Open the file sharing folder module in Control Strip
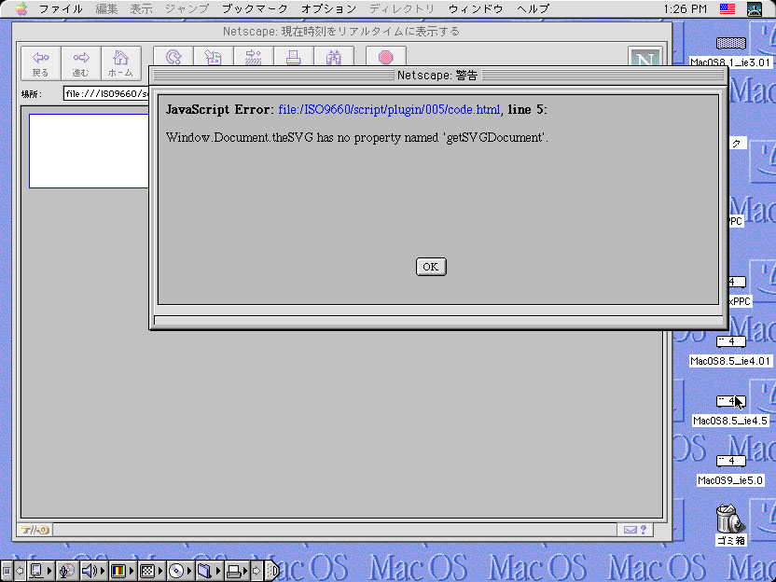The height and width of the screenshot is (582, 776). [x=208, y=571]
